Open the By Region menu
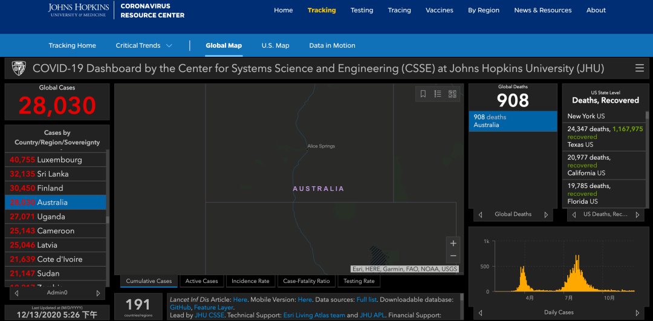Viewport: 653px width, 321px height. pos(484,10)
